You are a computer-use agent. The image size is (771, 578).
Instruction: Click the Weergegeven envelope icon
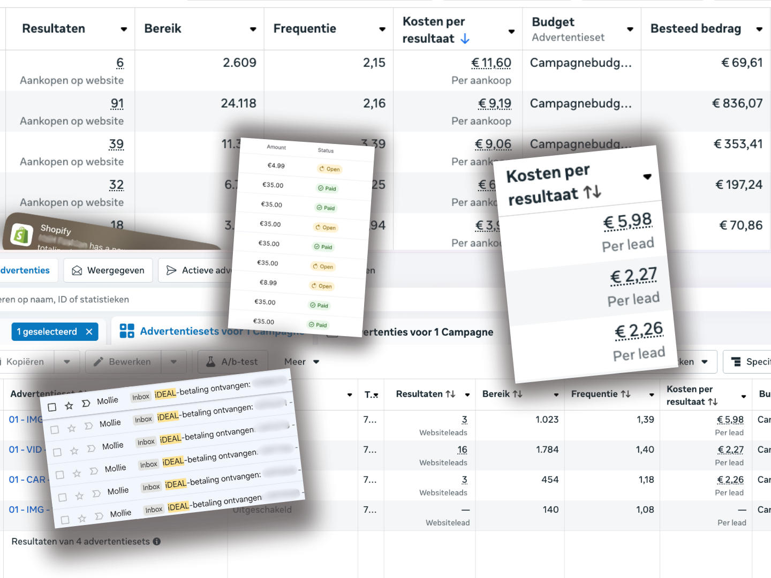(77, 271)
